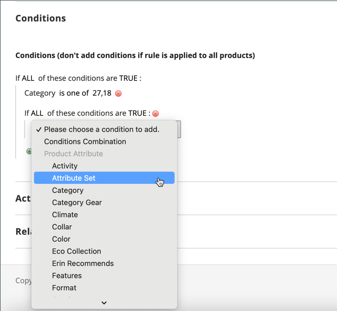Select 'Please choose a condition to add.'

pyautogui.click(x=102, y=129)
